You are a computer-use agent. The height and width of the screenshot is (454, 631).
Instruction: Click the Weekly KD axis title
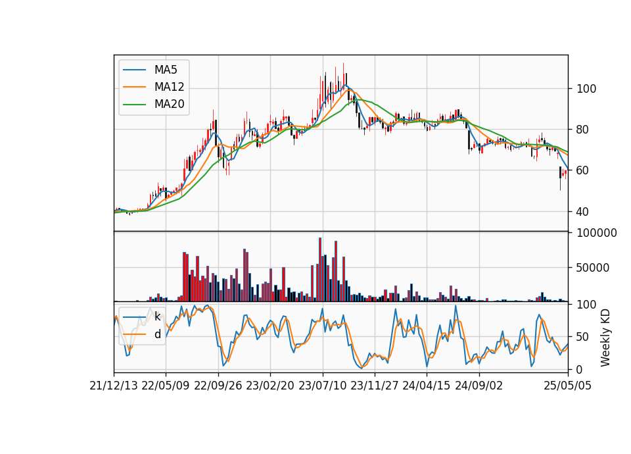605,338
